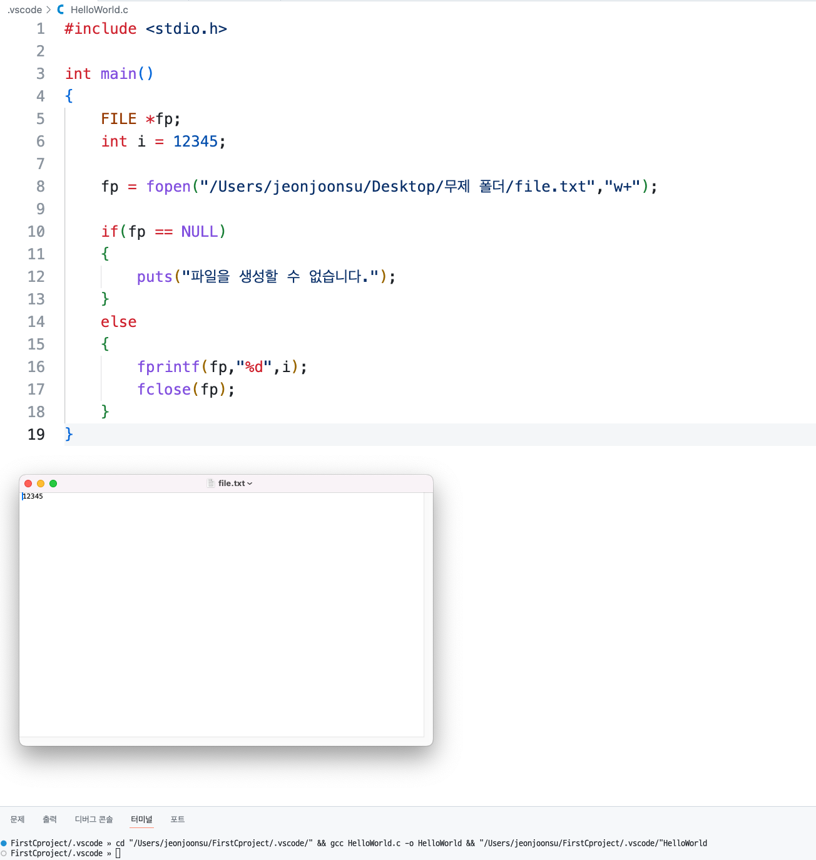Switch to the 출력 panel tab
Screen dimensions: 816x860
[x=49, y=819]
